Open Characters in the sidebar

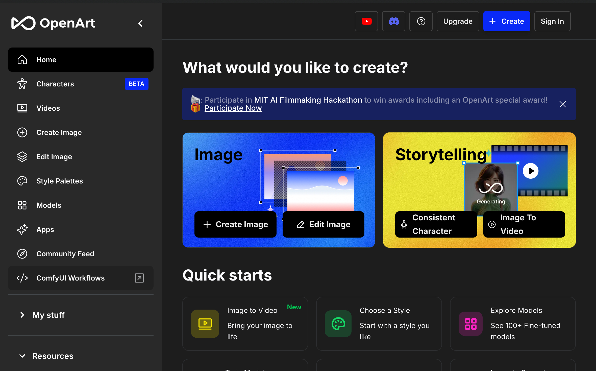81,84
